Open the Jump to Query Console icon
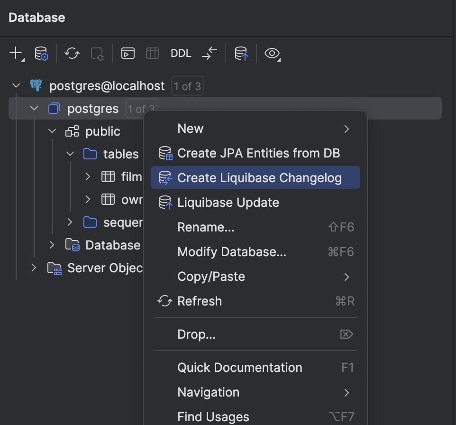 coord(127,54)
